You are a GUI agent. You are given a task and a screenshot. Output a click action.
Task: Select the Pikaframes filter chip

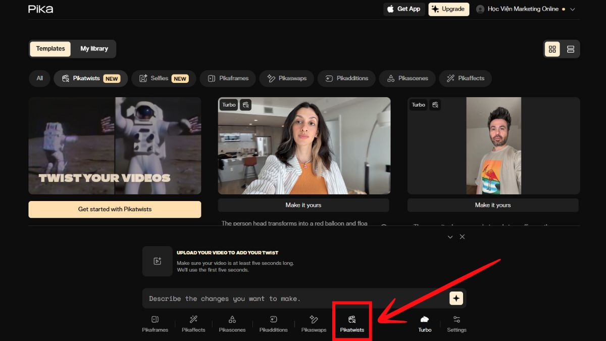[x=228, y=78]
